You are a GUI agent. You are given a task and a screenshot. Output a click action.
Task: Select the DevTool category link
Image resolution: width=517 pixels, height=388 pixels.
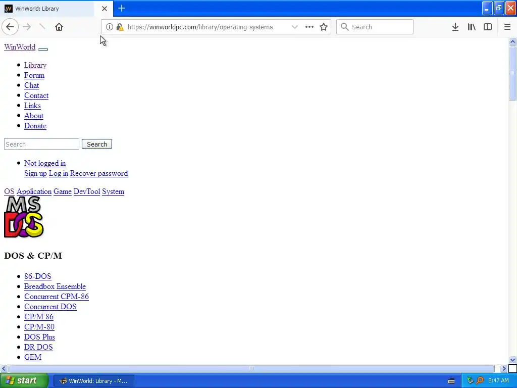tap(87, 191)
